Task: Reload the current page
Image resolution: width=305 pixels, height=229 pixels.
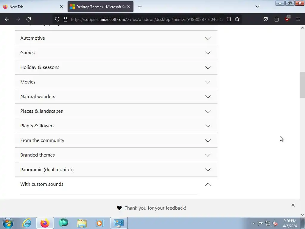Action: pos(29,19)
